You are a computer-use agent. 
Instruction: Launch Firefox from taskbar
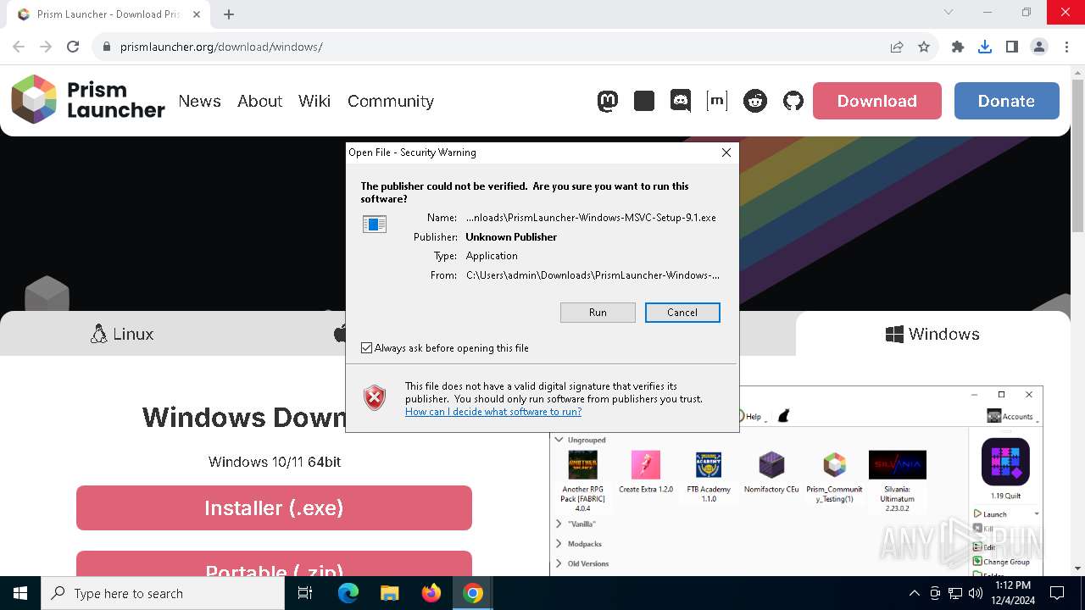[431, 593]
